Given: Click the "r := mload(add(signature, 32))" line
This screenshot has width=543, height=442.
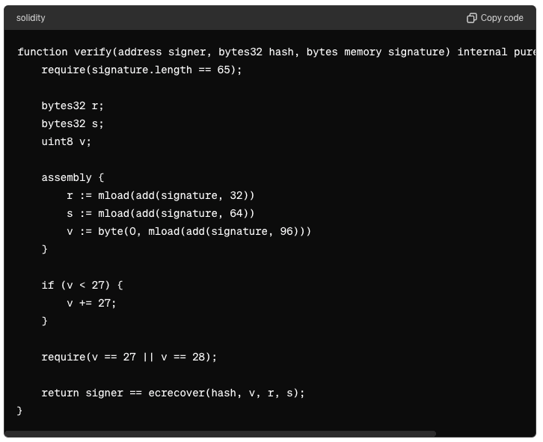Looking at the screenshot, I should pos(161,196).
